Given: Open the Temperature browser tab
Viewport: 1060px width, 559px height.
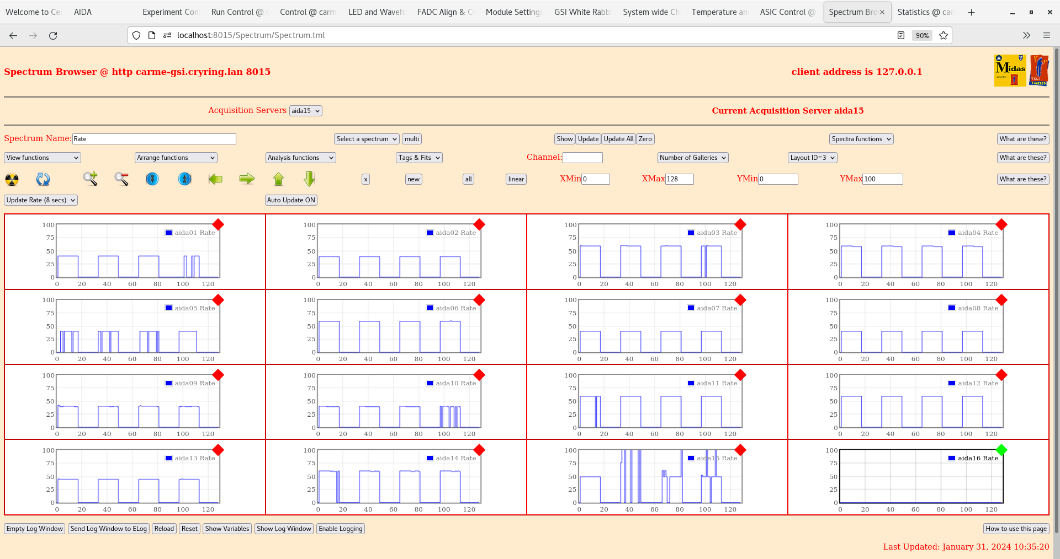Looking at the screenshot, I should click(x=719, y=12).
